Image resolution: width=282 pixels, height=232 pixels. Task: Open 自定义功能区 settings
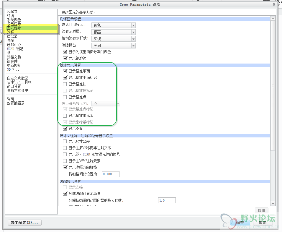point(18,78)
